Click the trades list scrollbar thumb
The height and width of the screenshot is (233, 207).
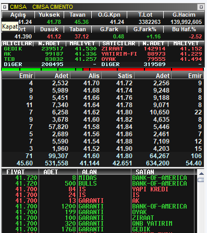201,180
